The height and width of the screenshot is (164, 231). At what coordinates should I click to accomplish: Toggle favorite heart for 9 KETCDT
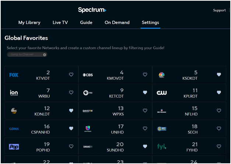pyautogui.click(x=145, y=93)
